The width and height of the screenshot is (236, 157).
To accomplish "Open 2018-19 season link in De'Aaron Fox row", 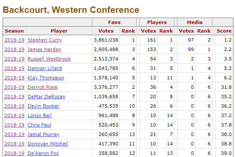I will (14, 153).
